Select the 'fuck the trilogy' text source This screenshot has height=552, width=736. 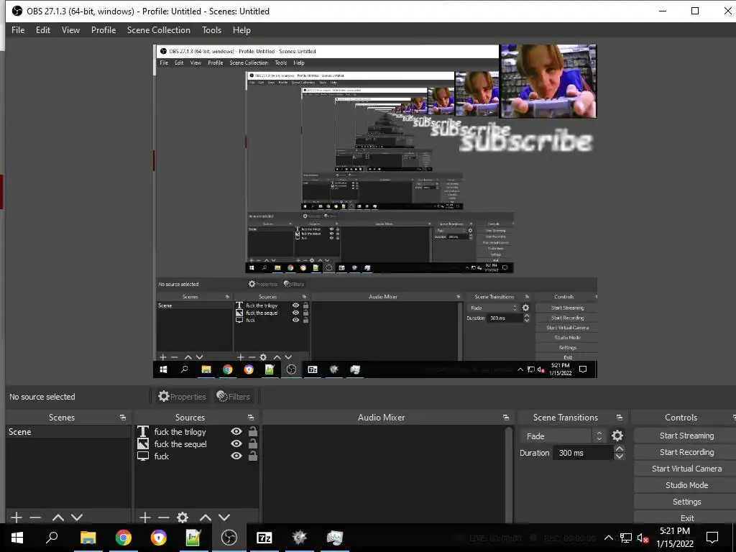coord(180,432)
